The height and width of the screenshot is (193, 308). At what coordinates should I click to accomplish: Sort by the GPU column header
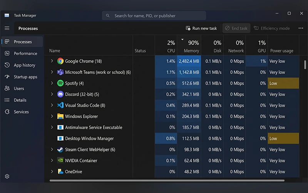(x=257, y=45)
